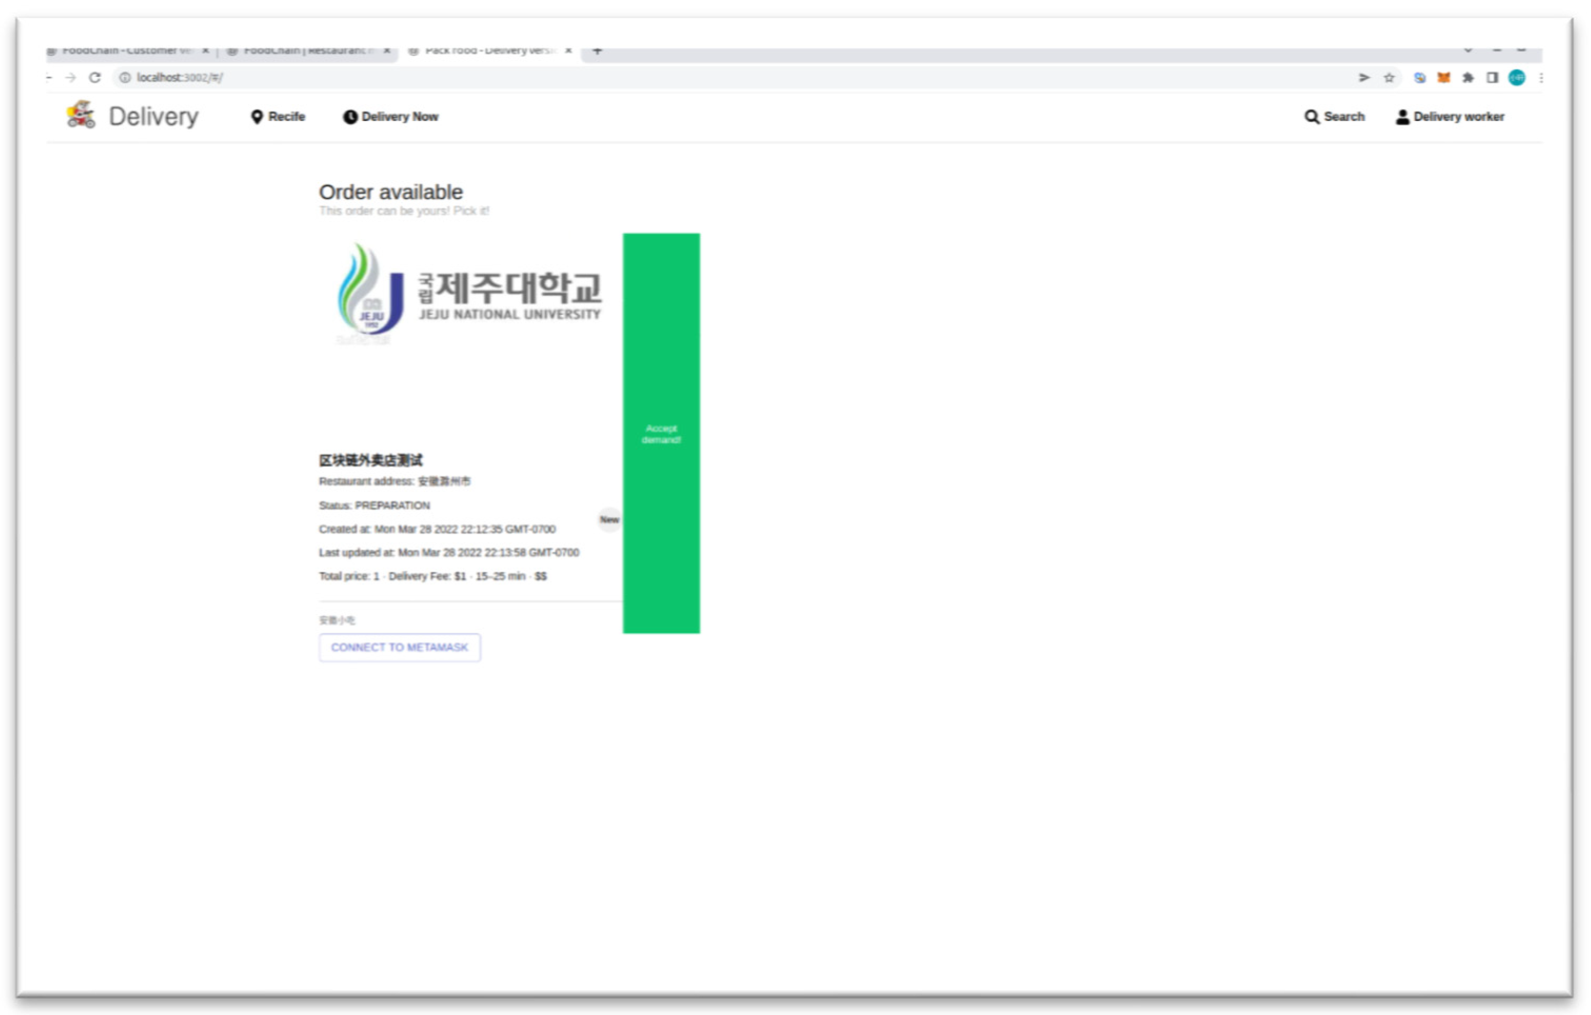Reload the page with the refresh icon
1591x1015 pixels.
(95, 78)
